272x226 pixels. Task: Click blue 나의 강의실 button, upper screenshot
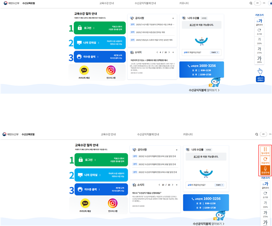point(100,43)
